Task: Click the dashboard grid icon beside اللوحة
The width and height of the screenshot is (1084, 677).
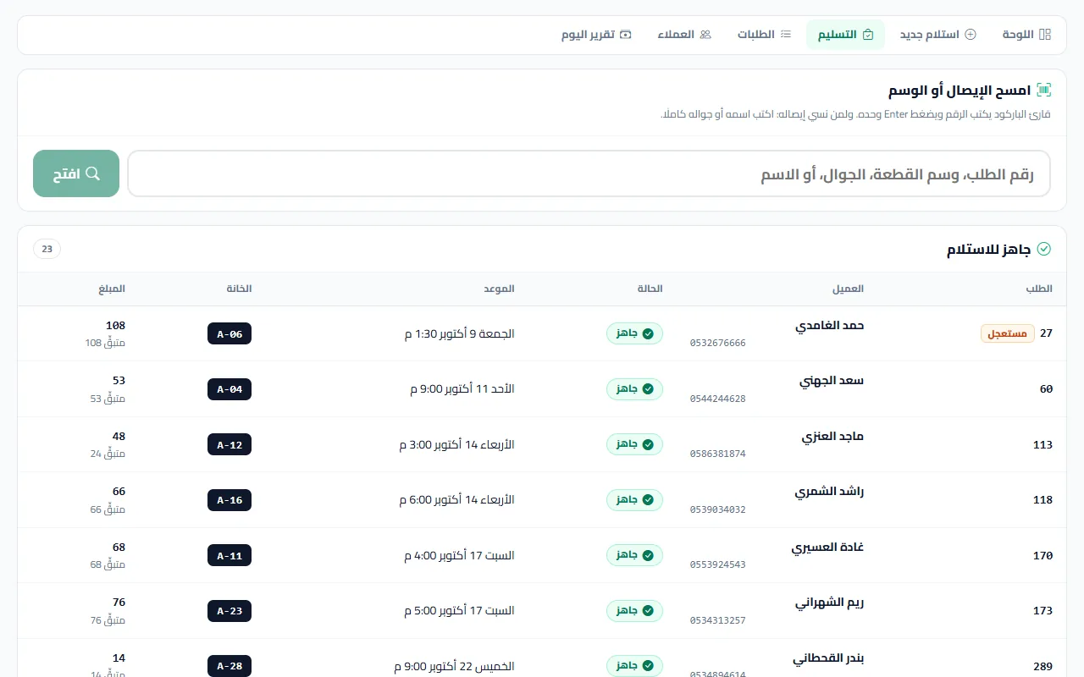Action: [1045, 35]
